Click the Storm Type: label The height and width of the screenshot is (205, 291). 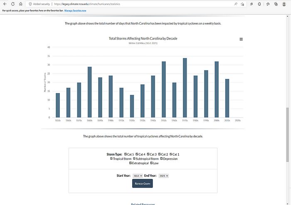coord(114,154)
